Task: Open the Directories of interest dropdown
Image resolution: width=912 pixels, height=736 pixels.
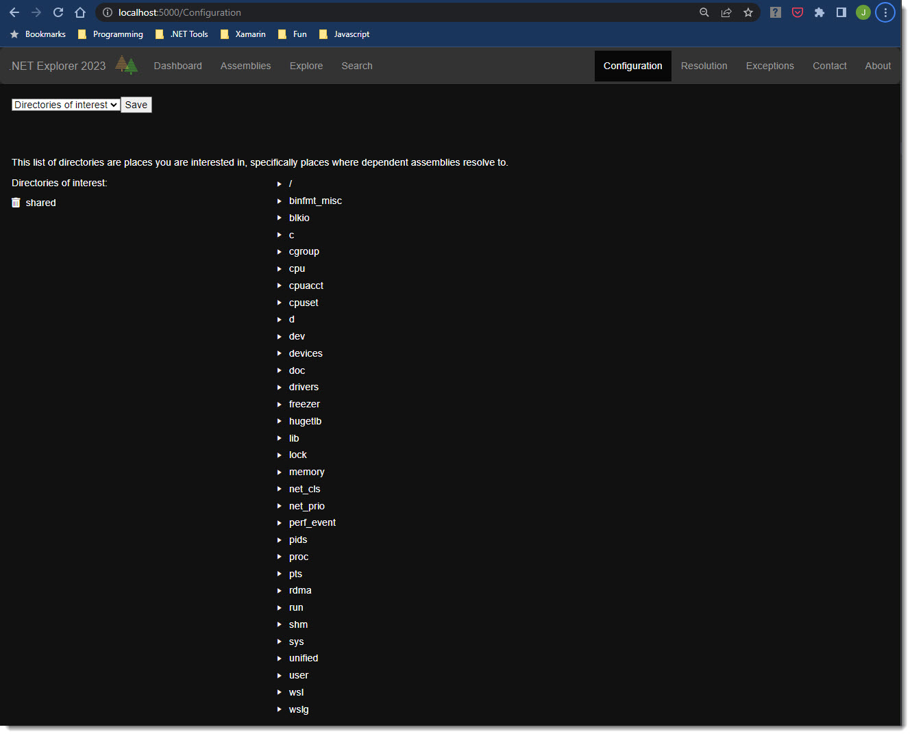Action: click(66, 105)
